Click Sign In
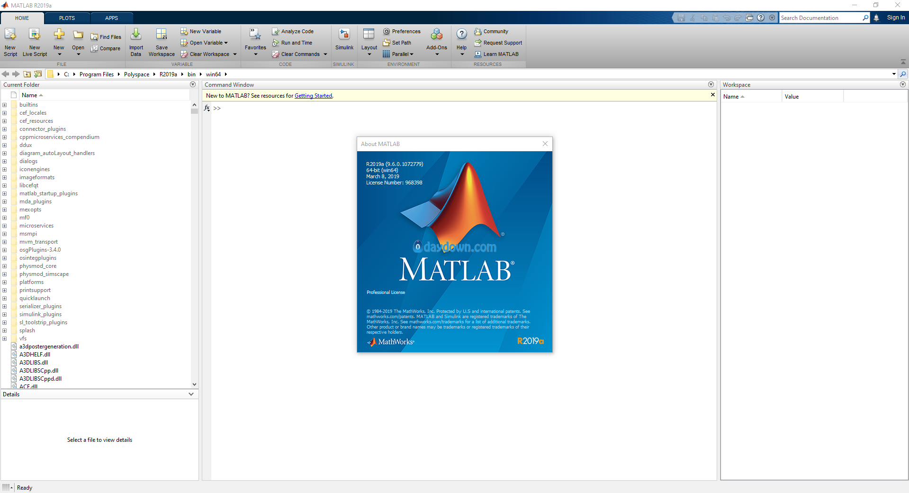 (896, 18)
